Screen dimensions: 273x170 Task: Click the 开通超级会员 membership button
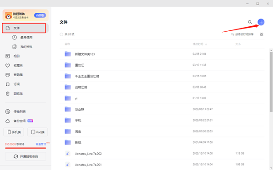[x=25, y=156]
